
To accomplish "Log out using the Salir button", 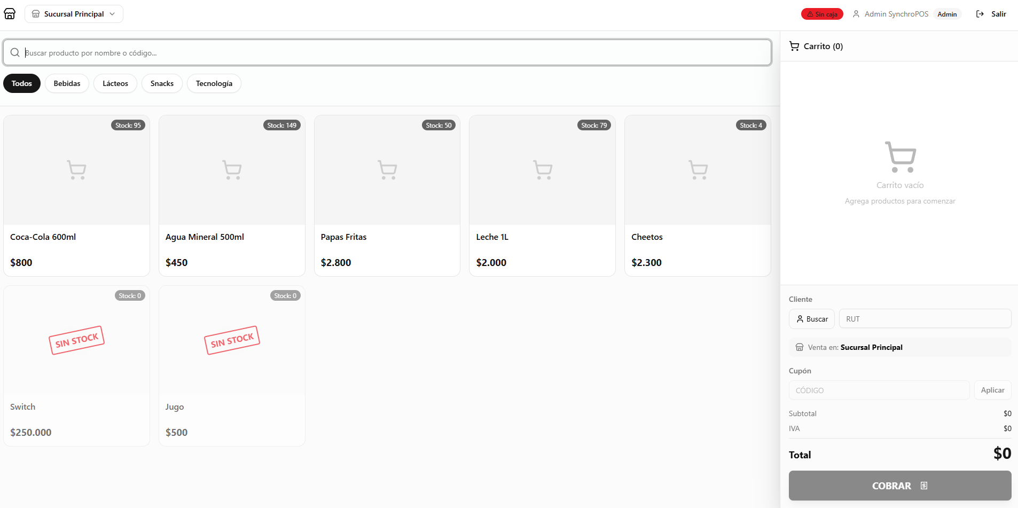I will 991,14.
